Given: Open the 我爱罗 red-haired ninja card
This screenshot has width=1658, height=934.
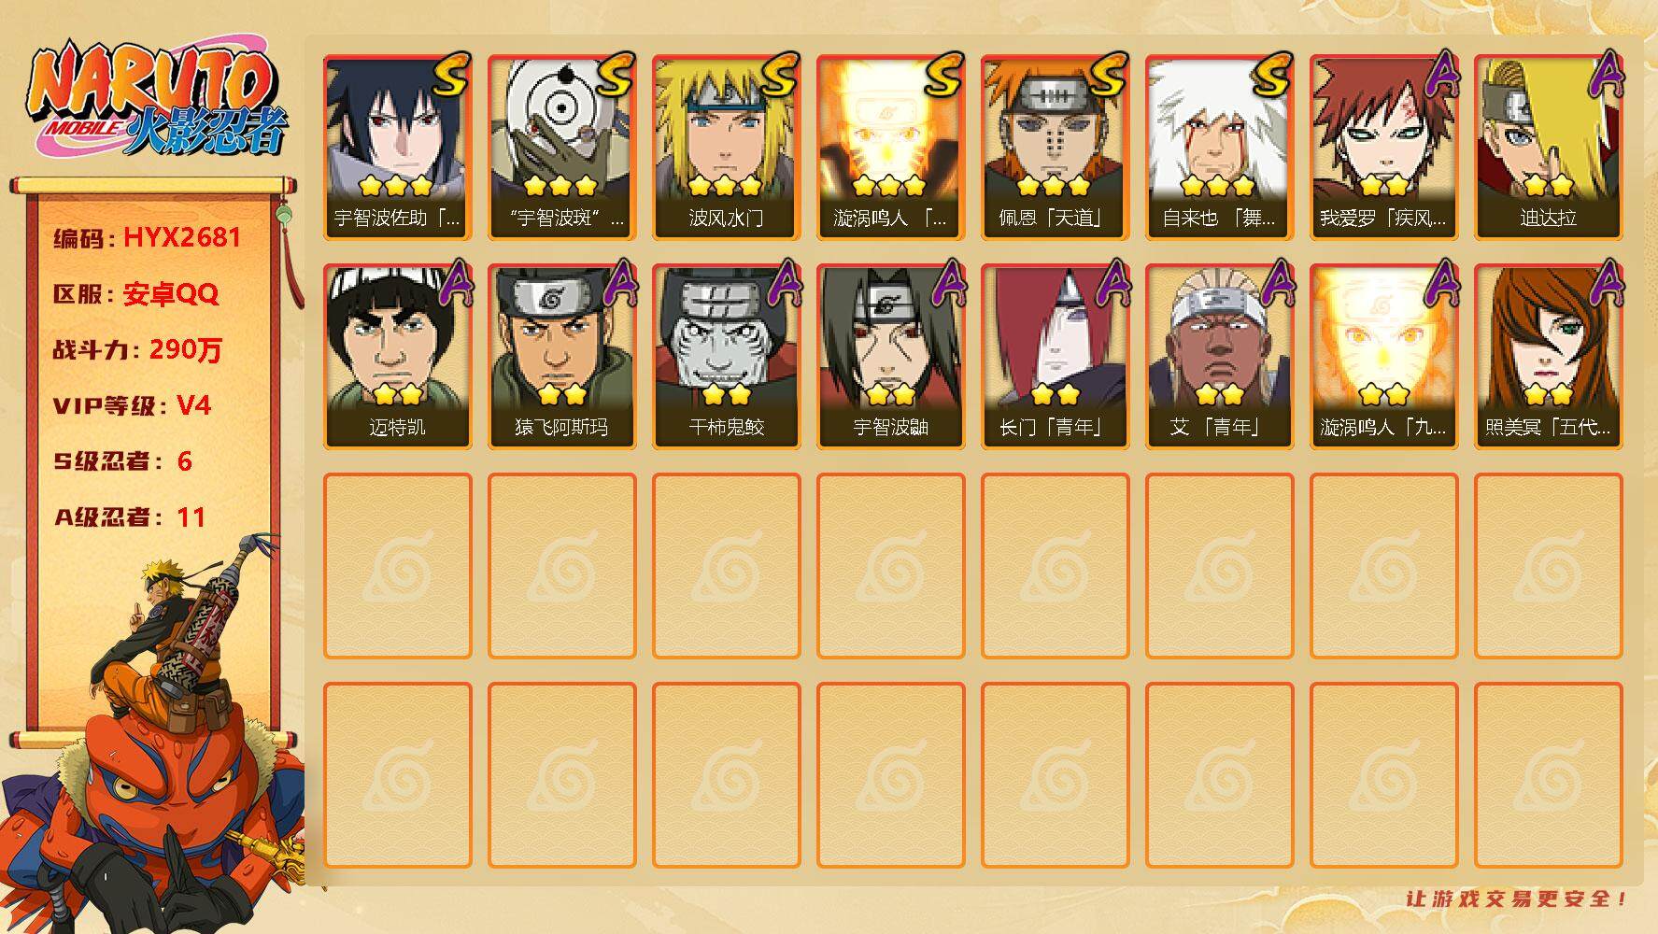Looking at the screenshot, I should pos(1383,148).
